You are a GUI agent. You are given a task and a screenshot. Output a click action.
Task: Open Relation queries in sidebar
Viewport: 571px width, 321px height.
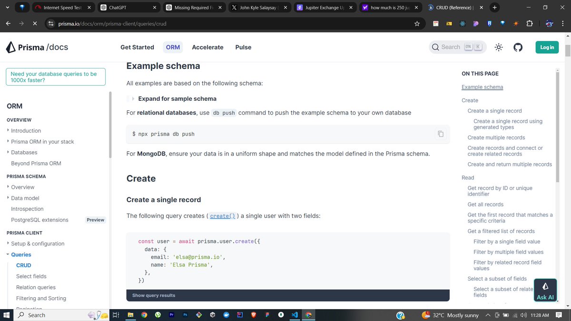pyautogui.click(x=36, y=287)
